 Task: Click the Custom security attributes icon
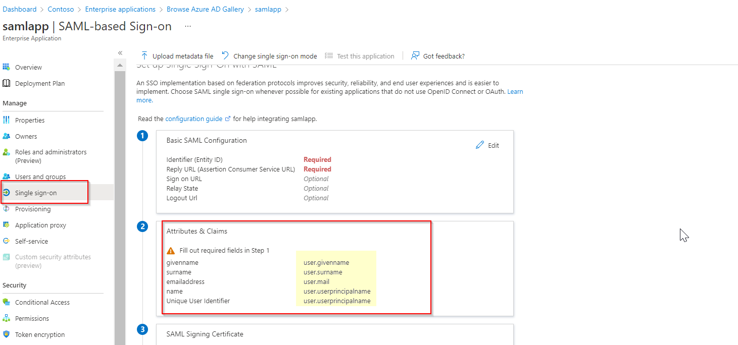tap(6, 257)
